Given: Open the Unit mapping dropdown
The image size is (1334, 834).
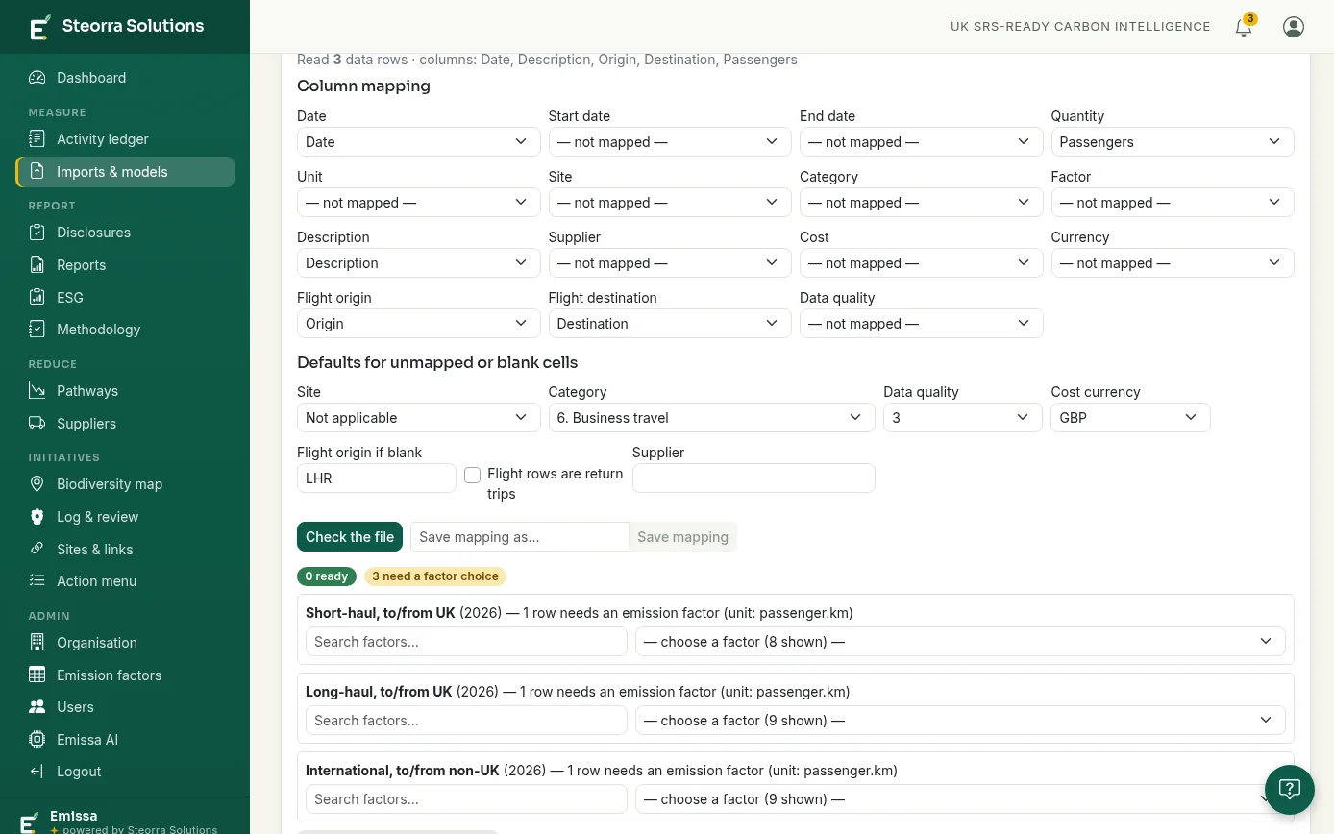Looking at the screenshot, I should (x=418, y=203).
